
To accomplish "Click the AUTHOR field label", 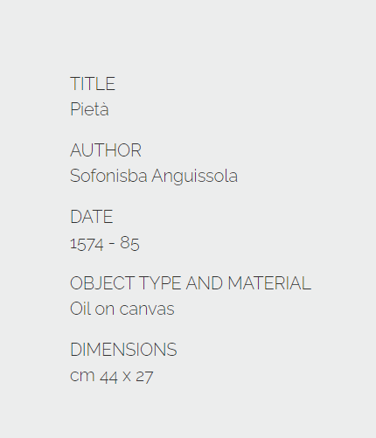I will (106, 150).
